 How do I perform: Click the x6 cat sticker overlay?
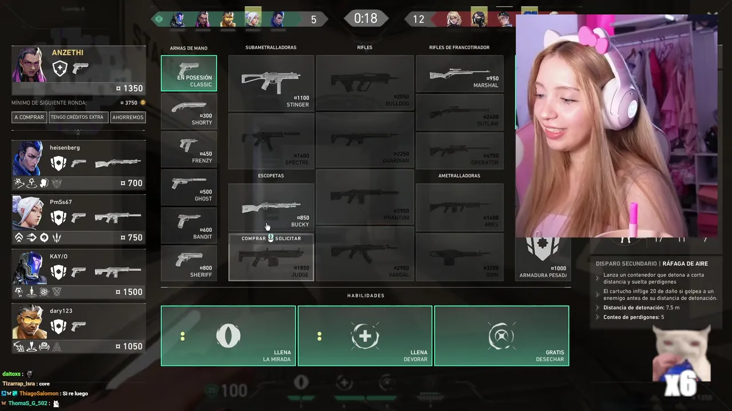coord(682,361)
